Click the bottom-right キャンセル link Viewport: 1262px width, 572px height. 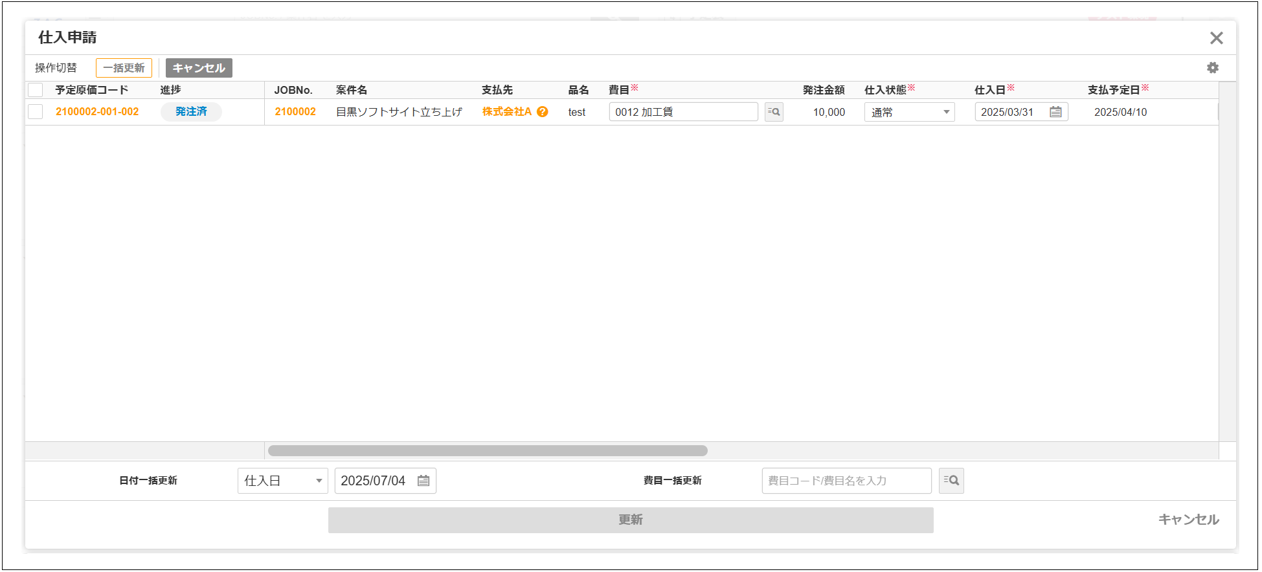pyautogui.click(x=1188, y=520)
